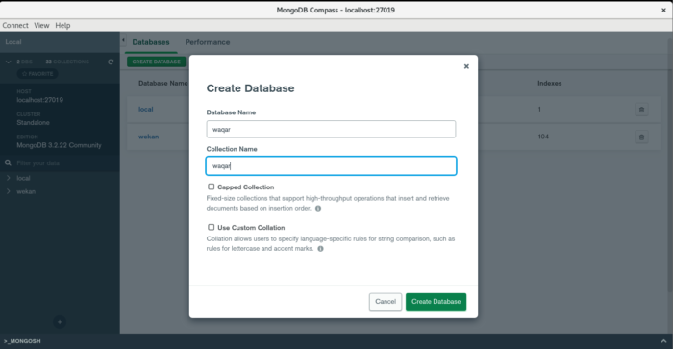Click the search icon beside Filter your data

pyautogui.click(x=8, y=163)
